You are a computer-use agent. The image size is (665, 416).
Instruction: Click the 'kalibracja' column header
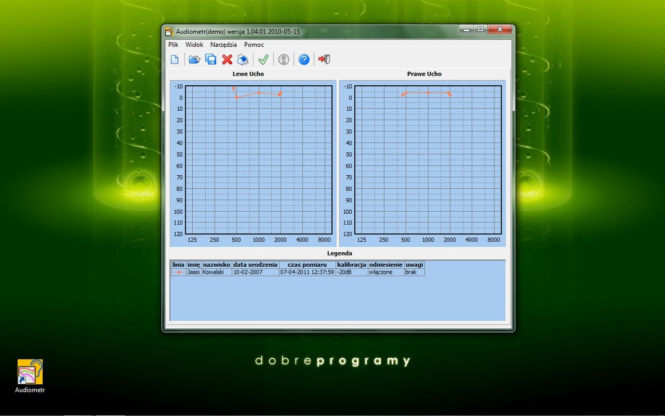coord(352,265)
